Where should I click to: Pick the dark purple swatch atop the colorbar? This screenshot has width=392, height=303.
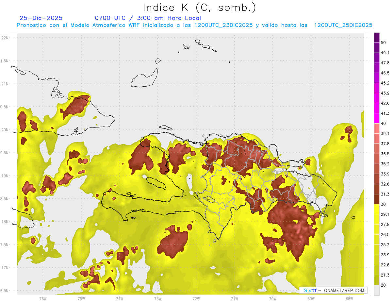pyautogui.click(x=377, y=38)
